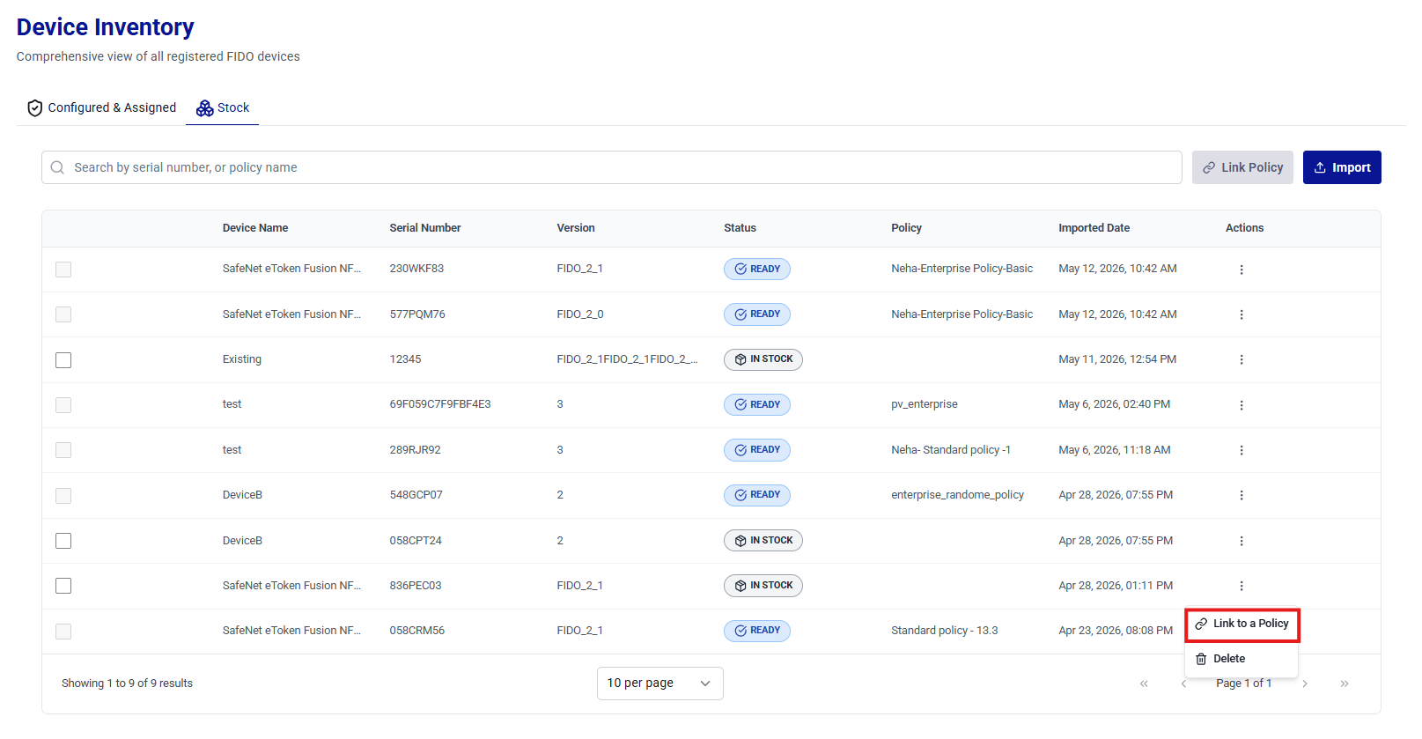Open actions menu for serial 230WKF83
1422x739 pixels.
coord(1241,270)
